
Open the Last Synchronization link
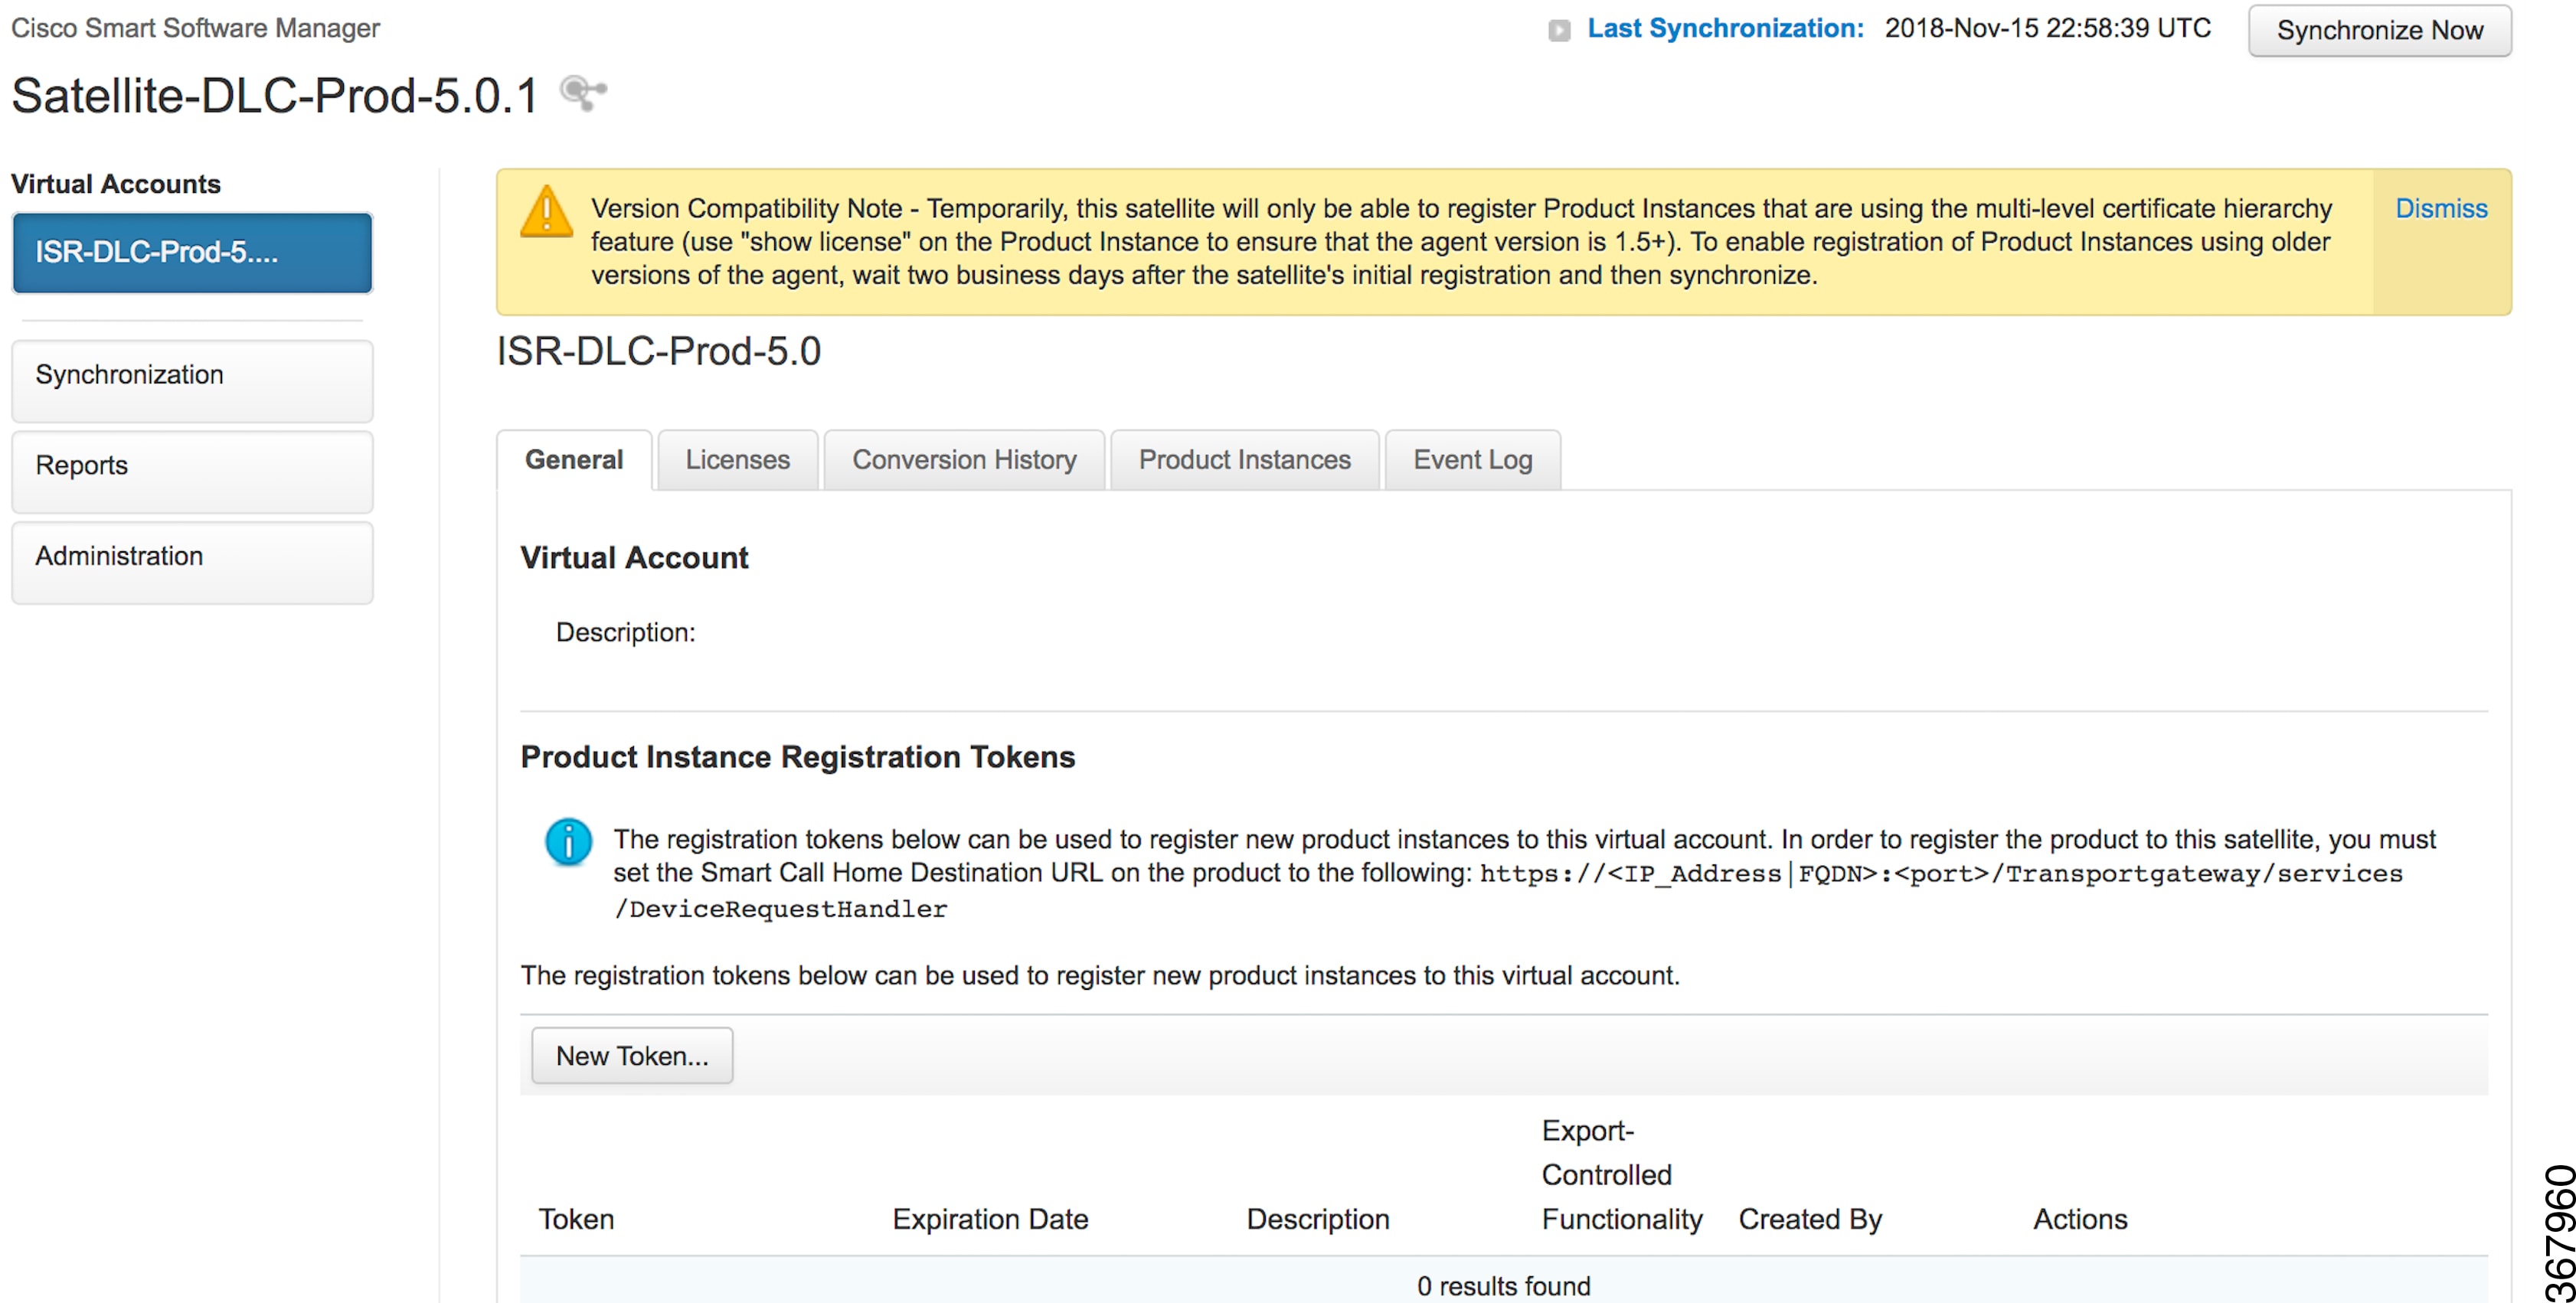click(1725, 29)
